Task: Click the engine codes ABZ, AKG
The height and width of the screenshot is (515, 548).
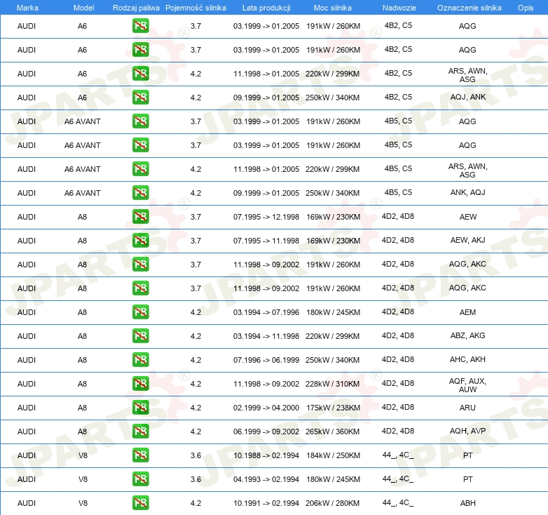Action: tap(467, 335)
